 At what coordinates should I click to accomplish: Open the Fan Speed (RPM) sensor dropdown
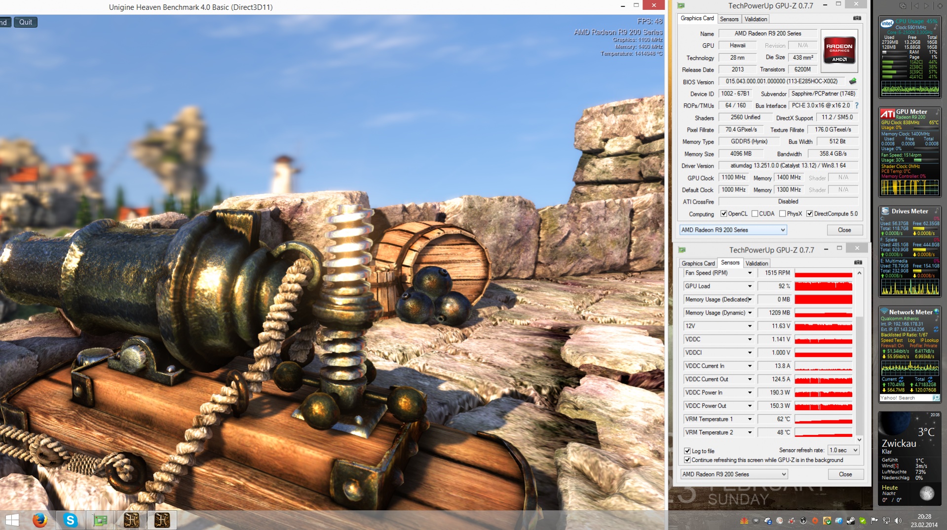[750, 273]
